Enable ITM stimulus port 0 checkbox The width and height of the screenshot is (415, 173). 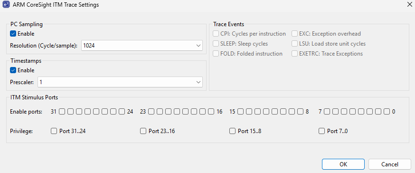387,112
